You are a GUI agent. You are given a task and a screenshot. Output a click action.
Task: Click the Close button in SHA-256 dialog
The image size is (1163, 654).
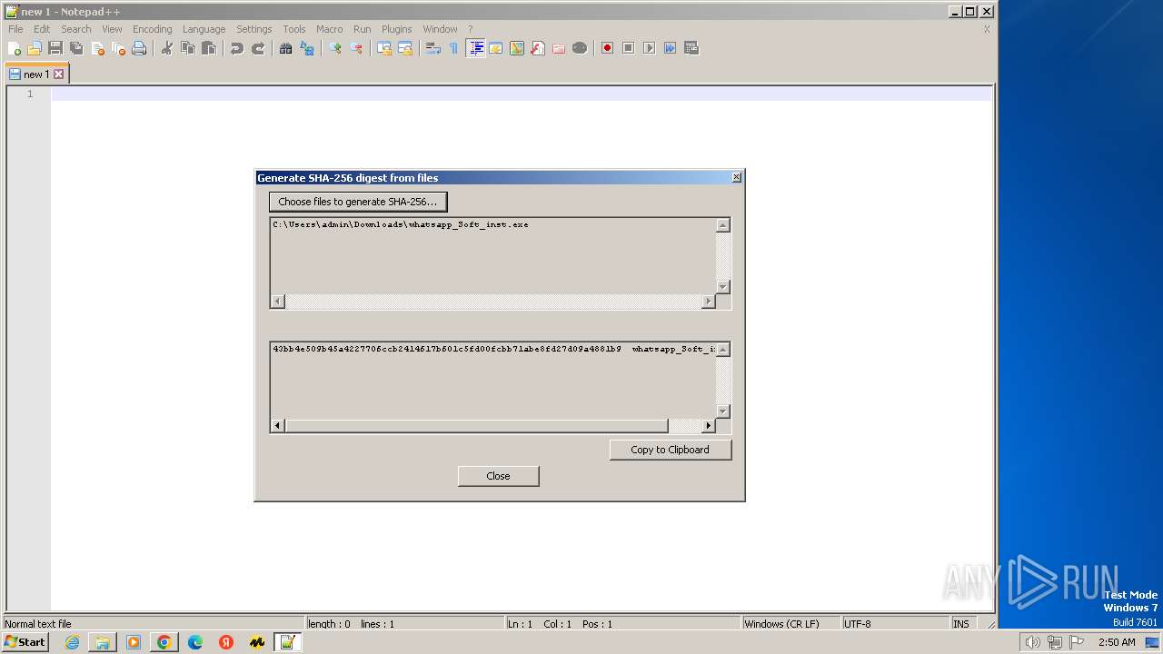(x=498, y=476)
